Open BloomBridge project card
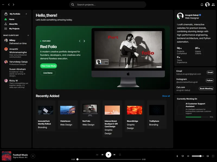 coord(135,116)
